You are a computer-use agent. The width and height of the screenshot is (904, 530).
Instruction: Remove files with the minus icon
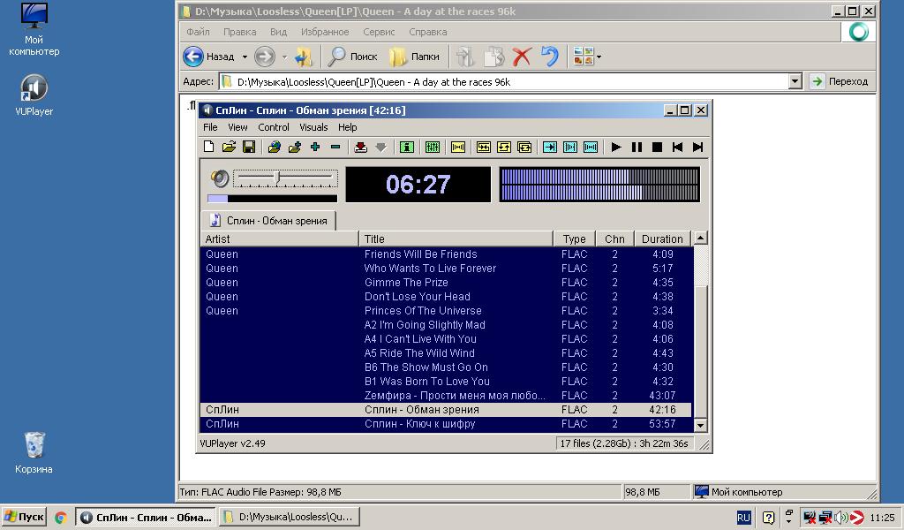[x=335, y=147]
